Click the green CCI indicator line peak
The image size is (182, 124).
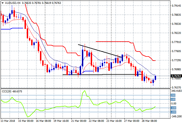84,91
